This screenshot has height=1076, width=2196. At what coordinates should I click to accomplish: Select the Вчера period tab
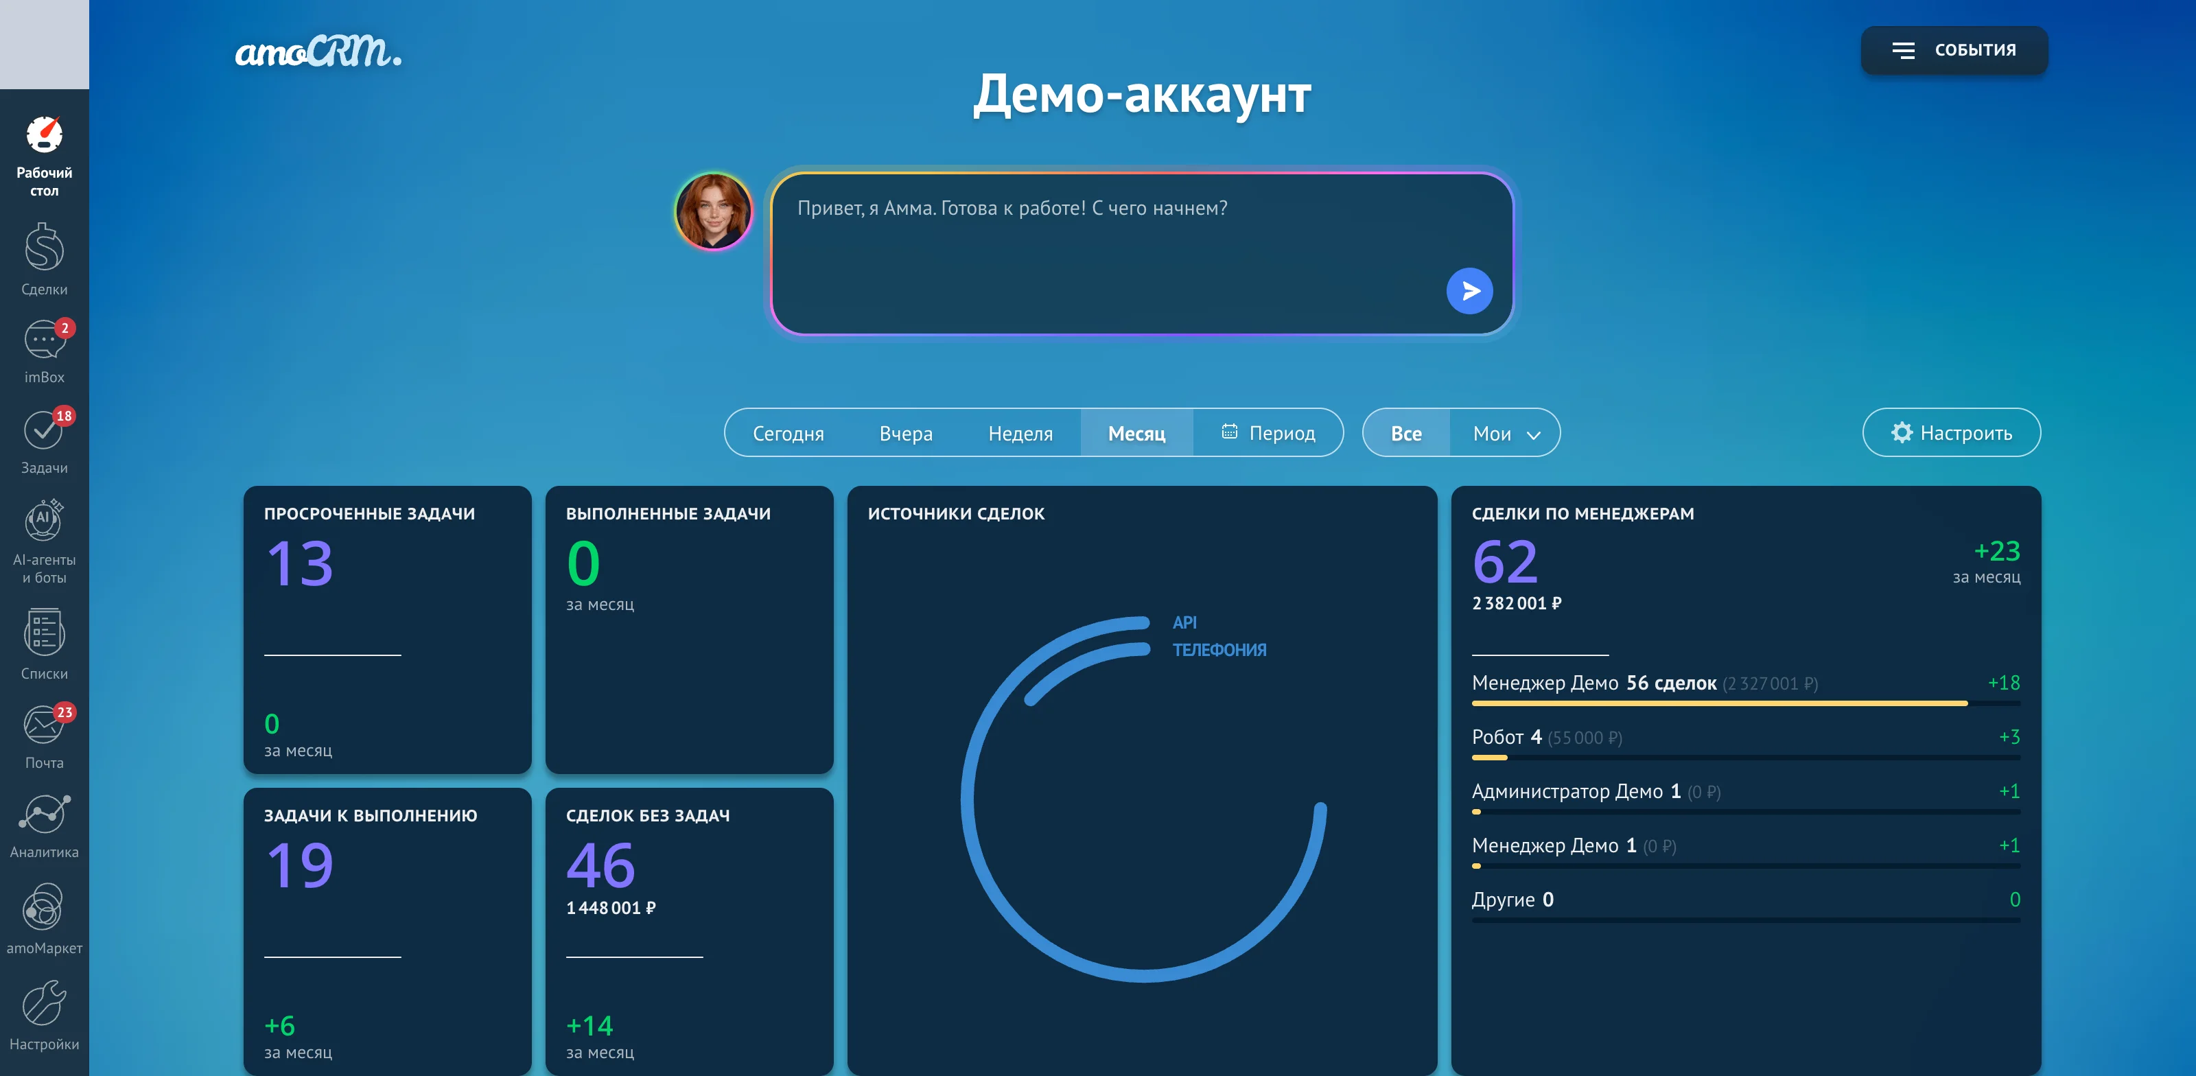[905, 433]
